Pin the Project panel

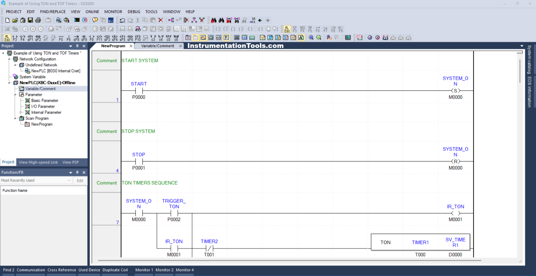tap(77, 46)
